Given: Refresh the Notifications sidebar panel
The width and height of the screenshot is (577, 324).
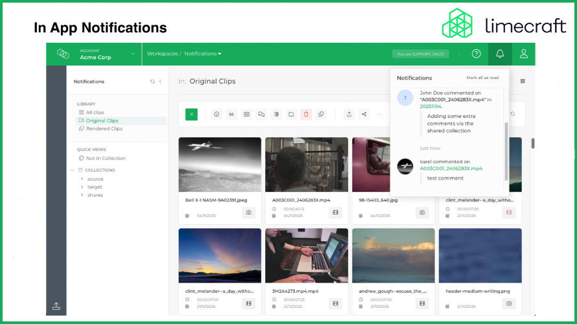Looking at the screenshot, I should pyautogui.click(x=152, y=81).
